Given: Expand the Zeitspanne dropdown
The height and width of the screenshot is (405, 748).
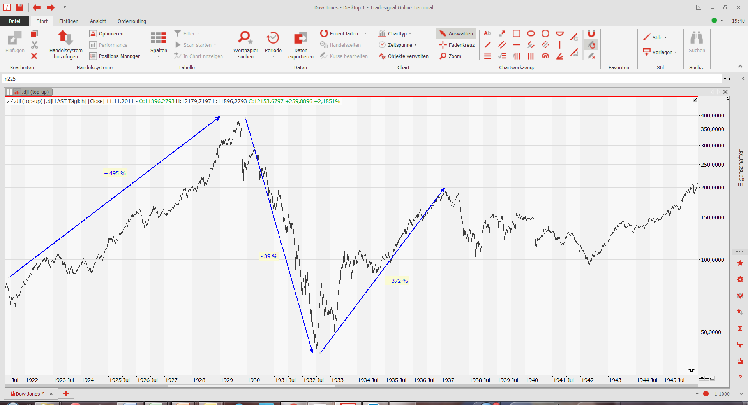Looking at the screenshot, I should tap(398, 45).
